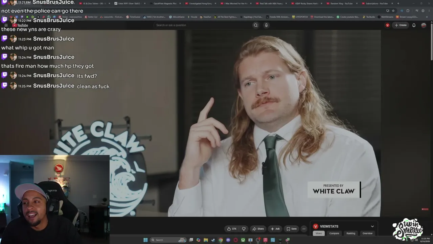Switch to 'Subscriptions - YouTube' tab

(x=377, y=3)
